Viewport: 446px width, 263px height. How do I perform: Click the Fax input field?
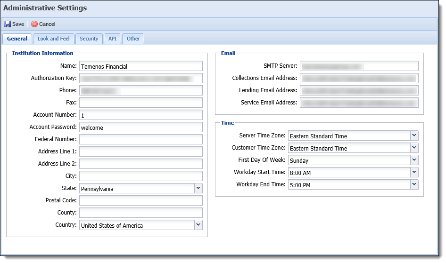(x=141, y=103)
